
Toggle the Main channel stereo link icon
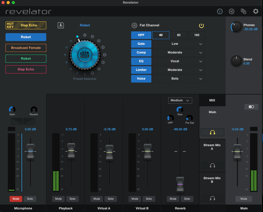tap(251, 107)
